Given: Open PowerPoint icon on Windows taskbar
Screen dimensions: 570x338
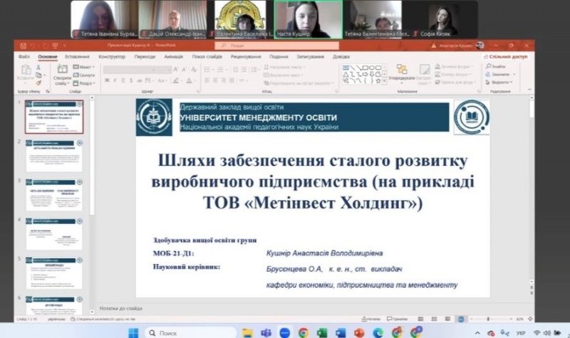Looking at the screenshot, I should tap(359, 332).
